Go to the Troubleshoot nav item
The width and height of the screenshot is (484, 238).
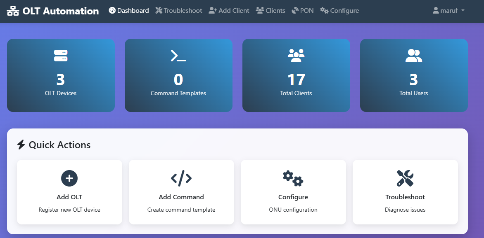[179, 10]
